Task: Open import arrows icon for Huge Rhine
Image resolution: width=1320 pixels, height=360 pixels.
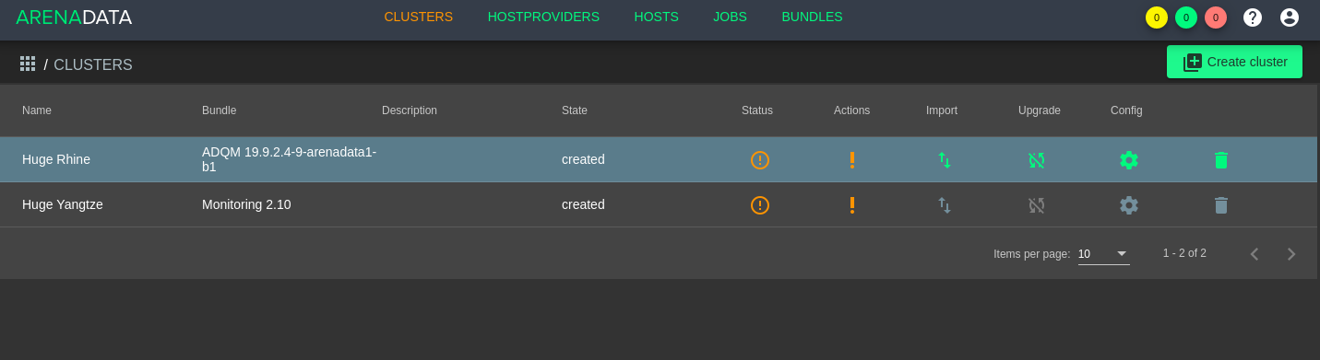Action: [945, 160]
